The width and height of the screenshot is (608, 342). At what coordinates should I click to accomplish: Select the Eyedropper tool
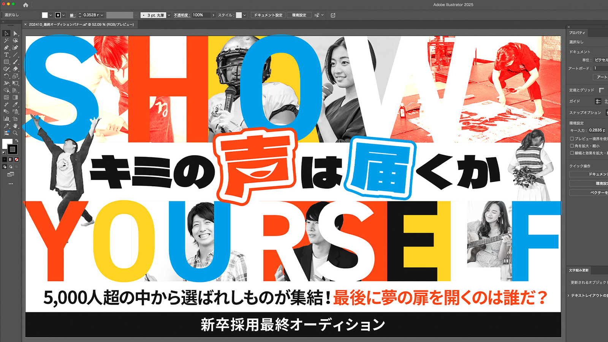tap(16, 104)
